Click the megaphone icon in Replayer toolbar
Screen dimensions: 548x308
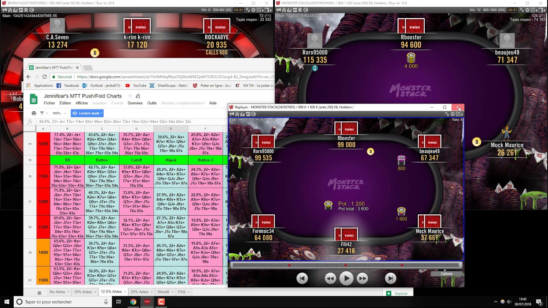pos(232,114)
